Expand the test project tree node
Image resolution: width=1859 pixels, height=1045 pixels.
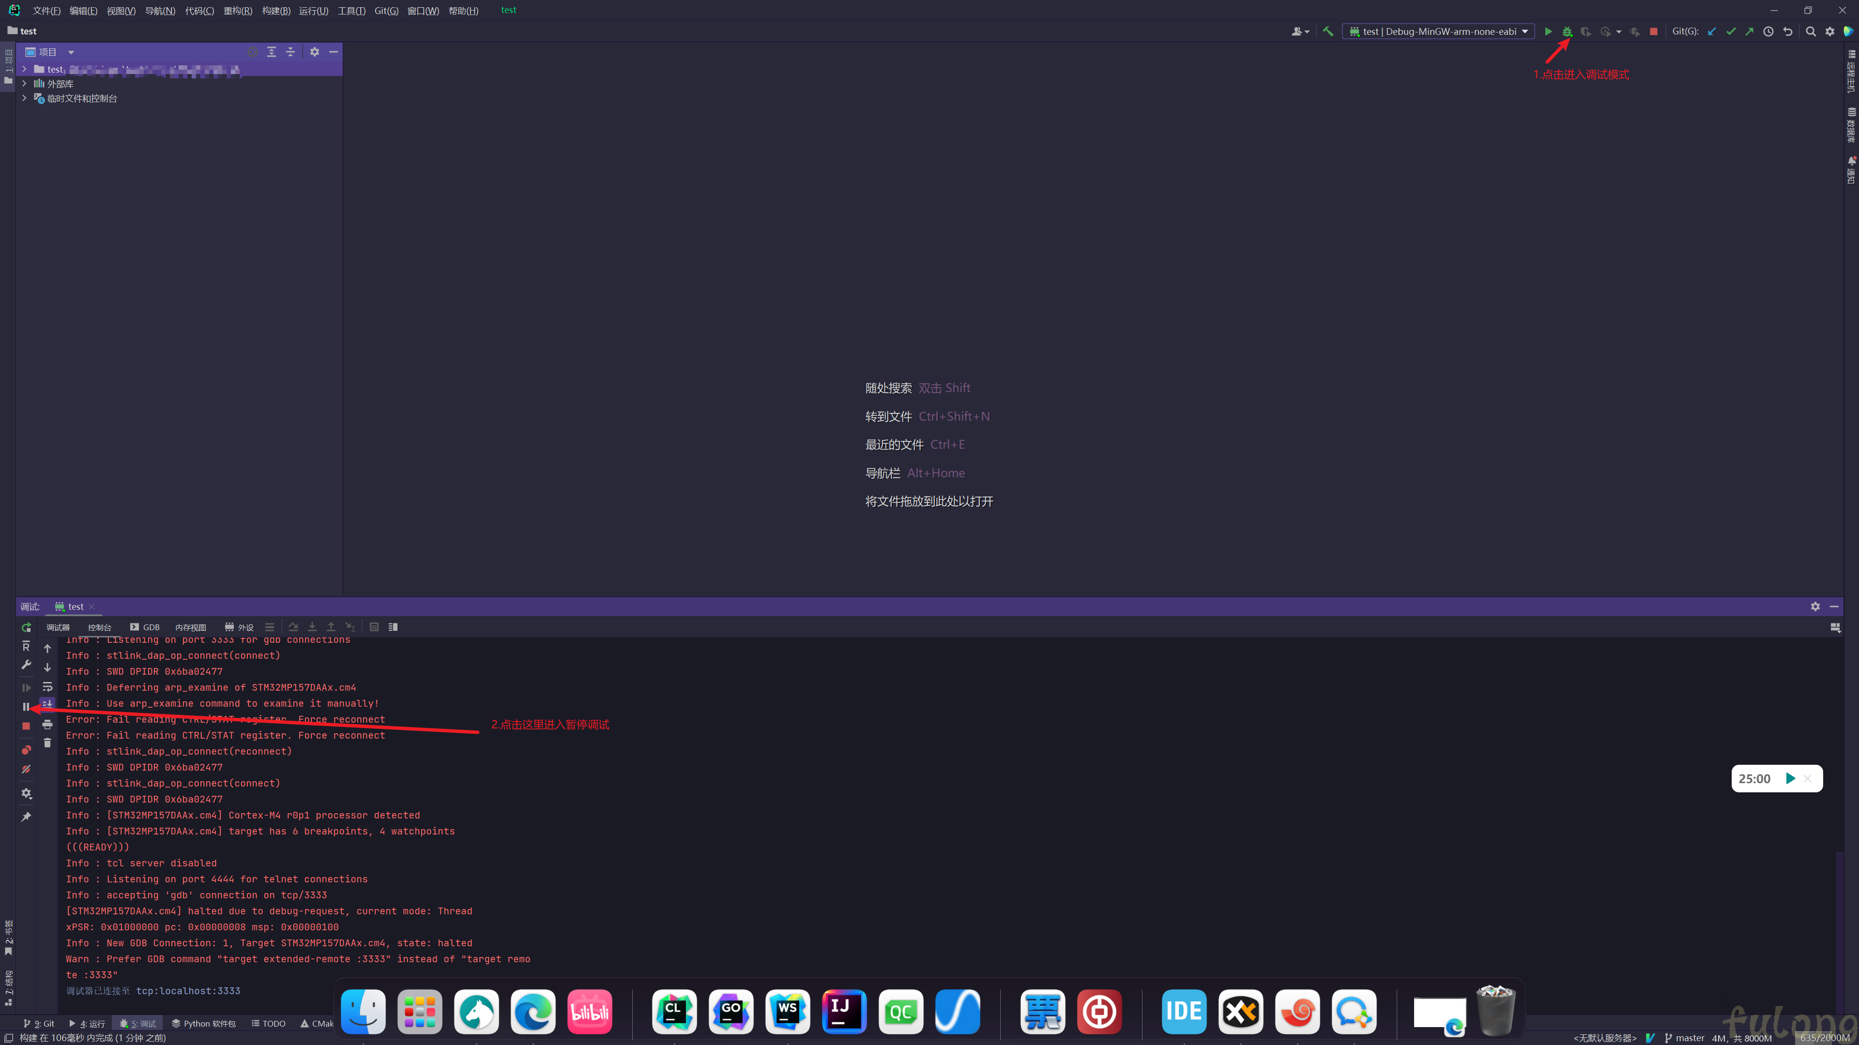click(25, 69)
